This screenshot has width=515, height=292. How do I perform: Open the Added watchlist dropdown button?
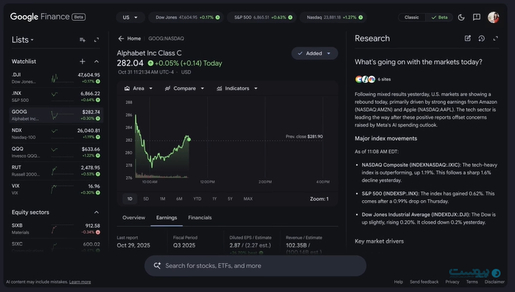coord(315,53)
